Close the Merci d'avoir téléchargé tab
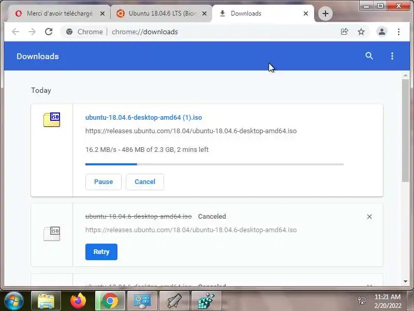 (102, 13)
